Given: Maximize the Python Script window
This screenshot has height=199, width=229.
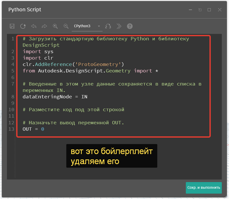Looking at the screenshot, I should 209,10.
